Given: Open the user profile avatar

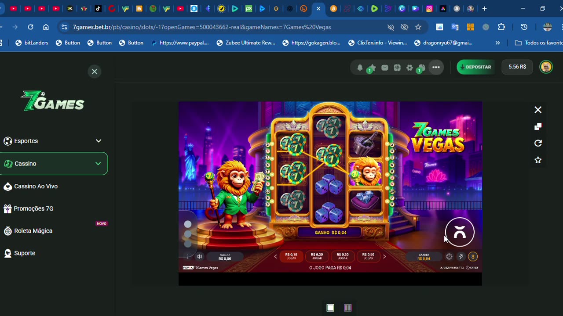Looking at the screenshot, I should click(546, 67).
